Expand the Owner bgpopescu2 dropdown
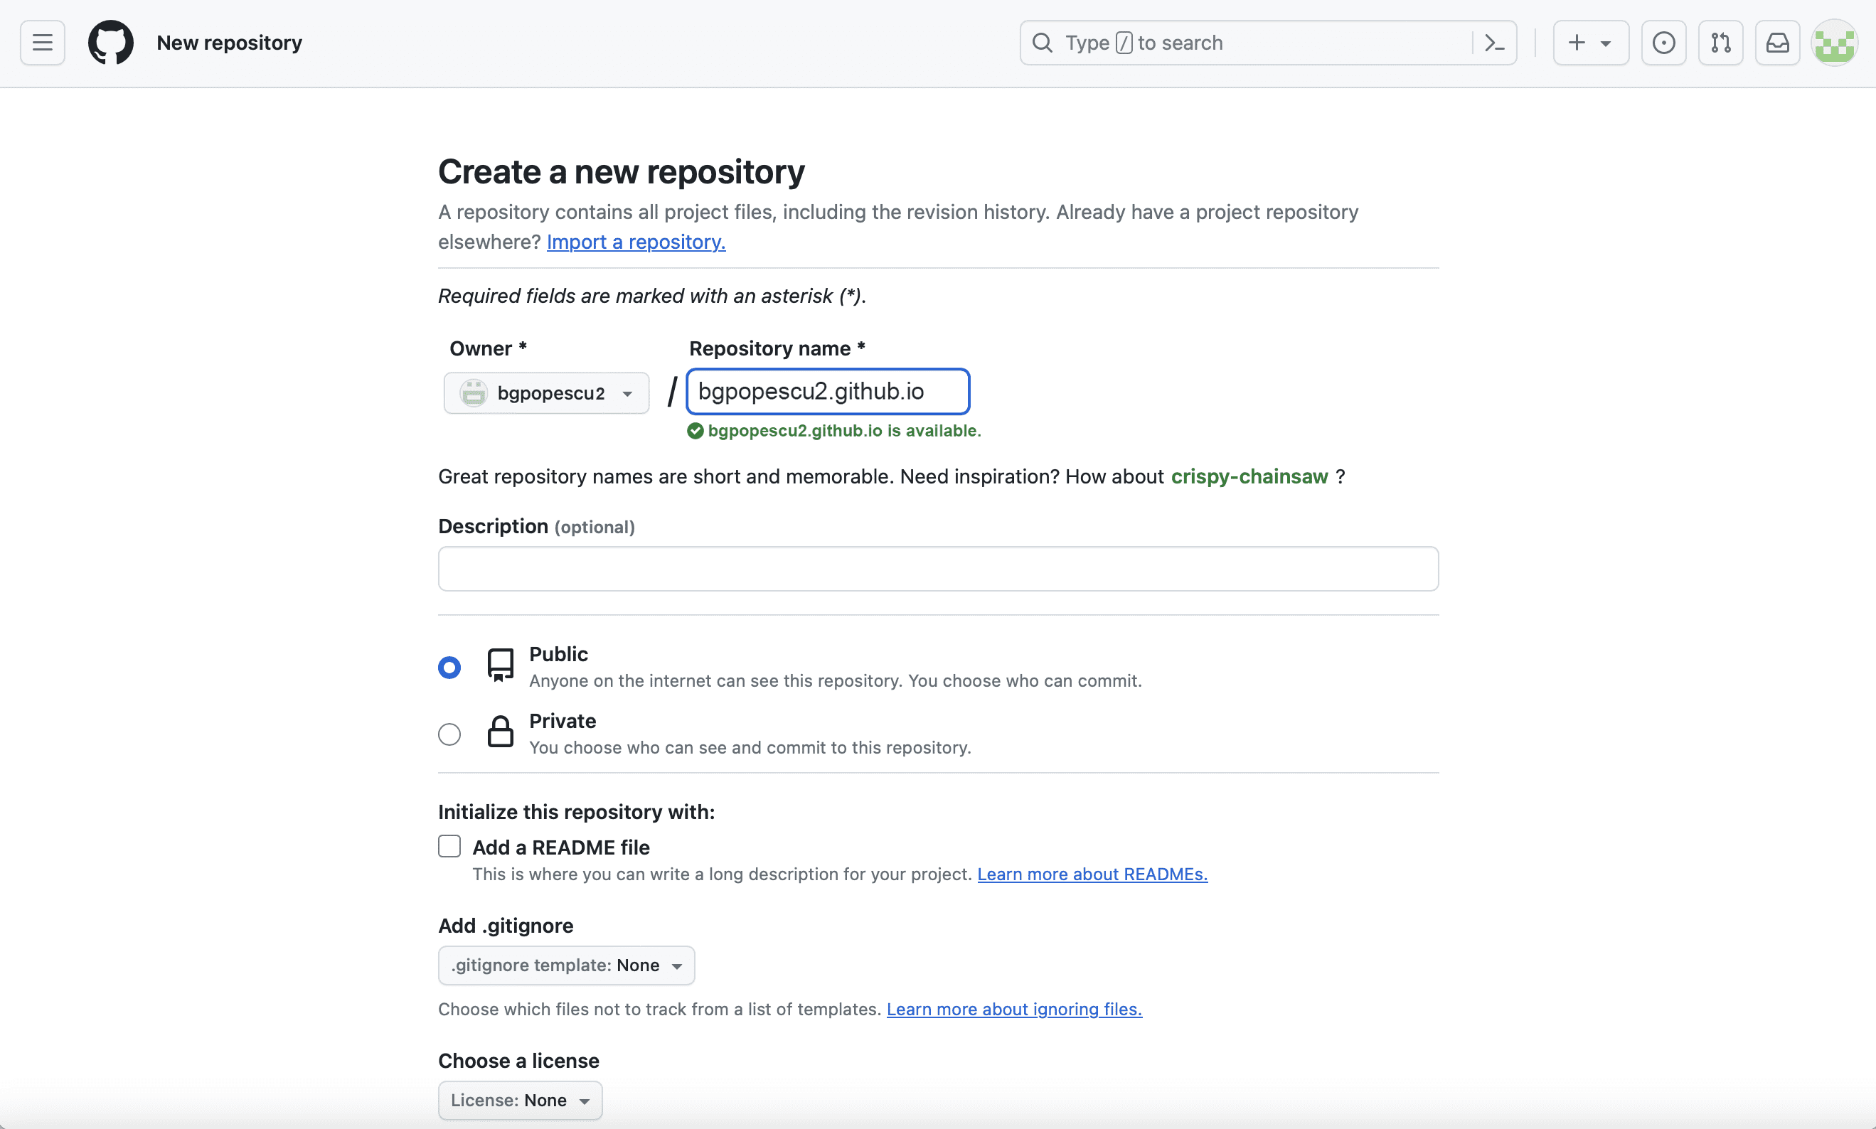 (x=546, y=393)
